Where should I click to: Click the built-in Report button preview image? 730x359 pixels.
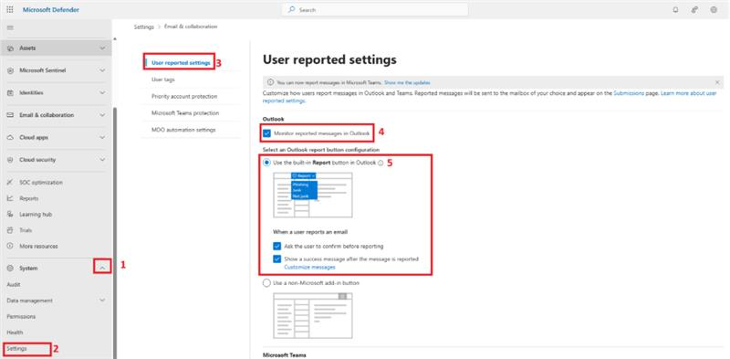(x=313, y=195)
